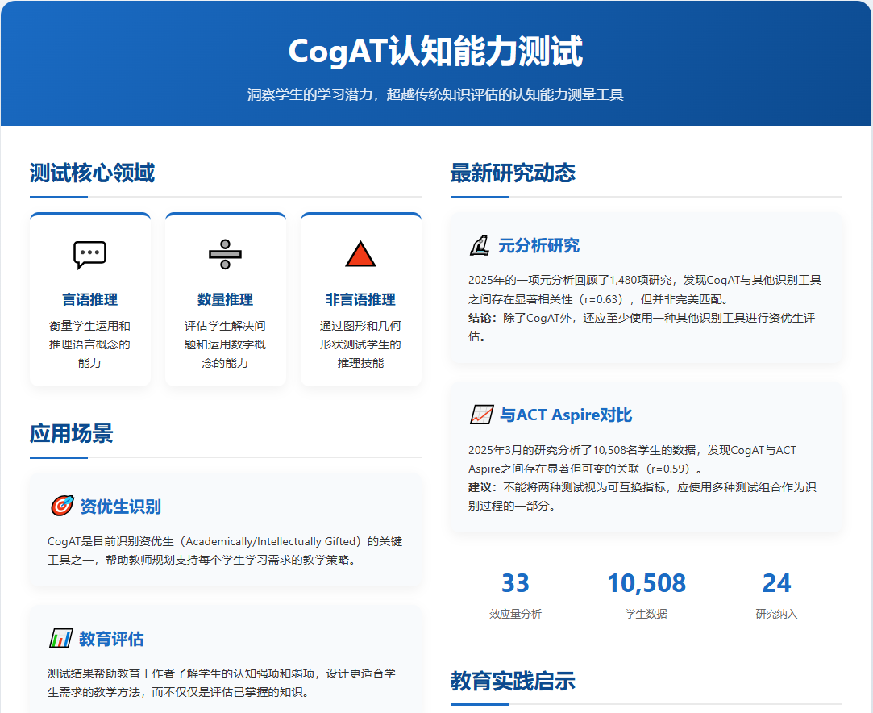Click the 24 研究纳入 statistic
Screen dimensions: 873x713
click(776, 593)
